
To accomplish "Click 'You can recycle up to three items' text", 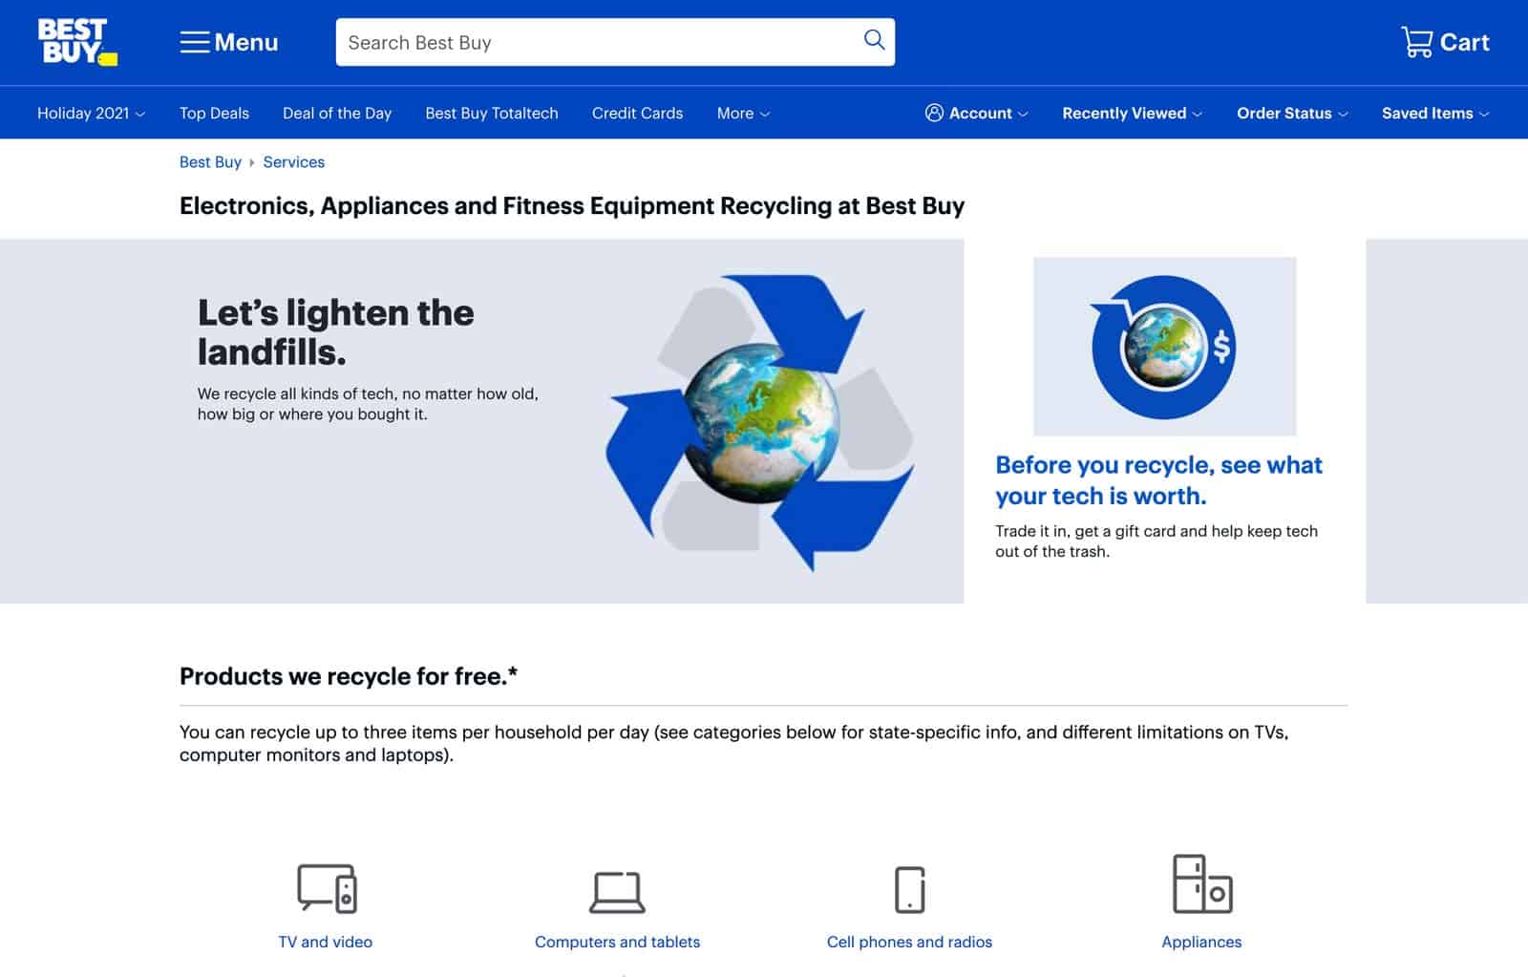I will pyautogui.click(x=733, y=743).
